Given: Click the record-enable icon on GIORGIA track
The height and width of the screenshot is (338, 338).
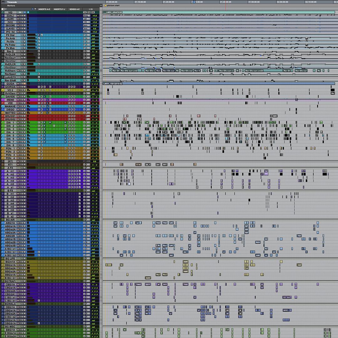Looking at the screenshot, I should 18,87.
